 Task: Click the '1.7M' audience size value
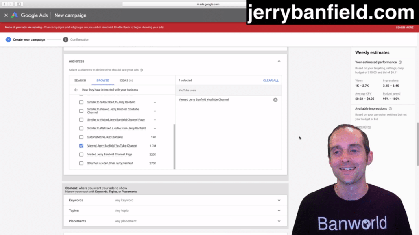click(x=153, y=146)
